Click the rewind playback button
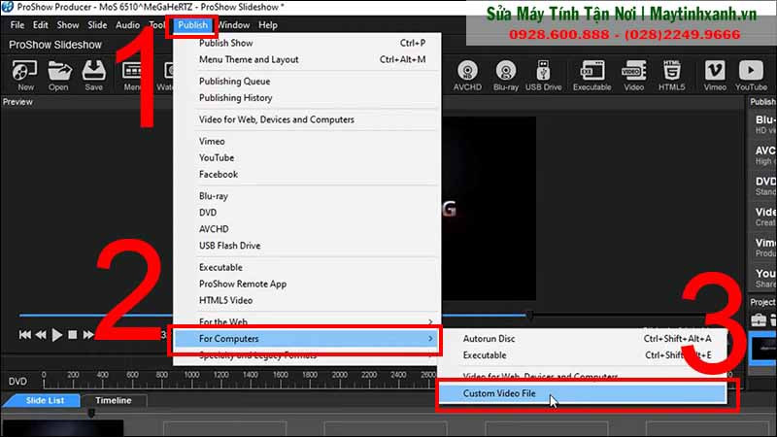This screenshot has width=777, height=437. 41,335
